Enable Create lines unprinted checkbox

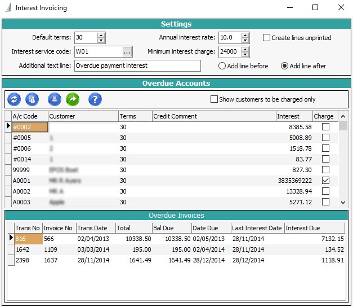pyautogui.click(x=267, y=38)
